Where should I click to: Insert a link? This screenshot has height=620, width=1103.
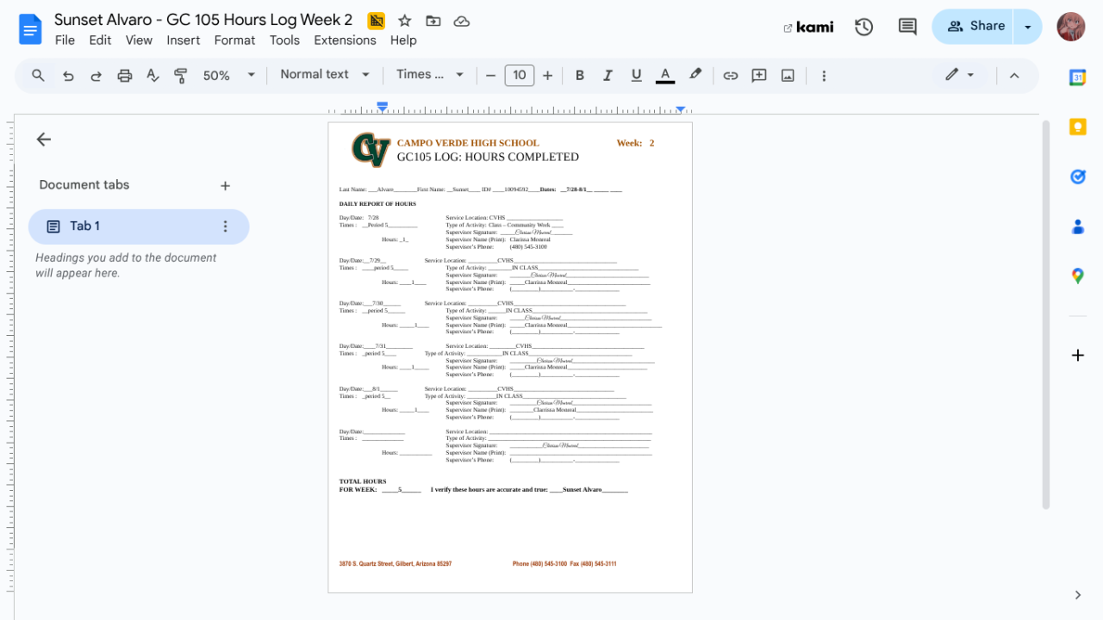click(731, 76)
